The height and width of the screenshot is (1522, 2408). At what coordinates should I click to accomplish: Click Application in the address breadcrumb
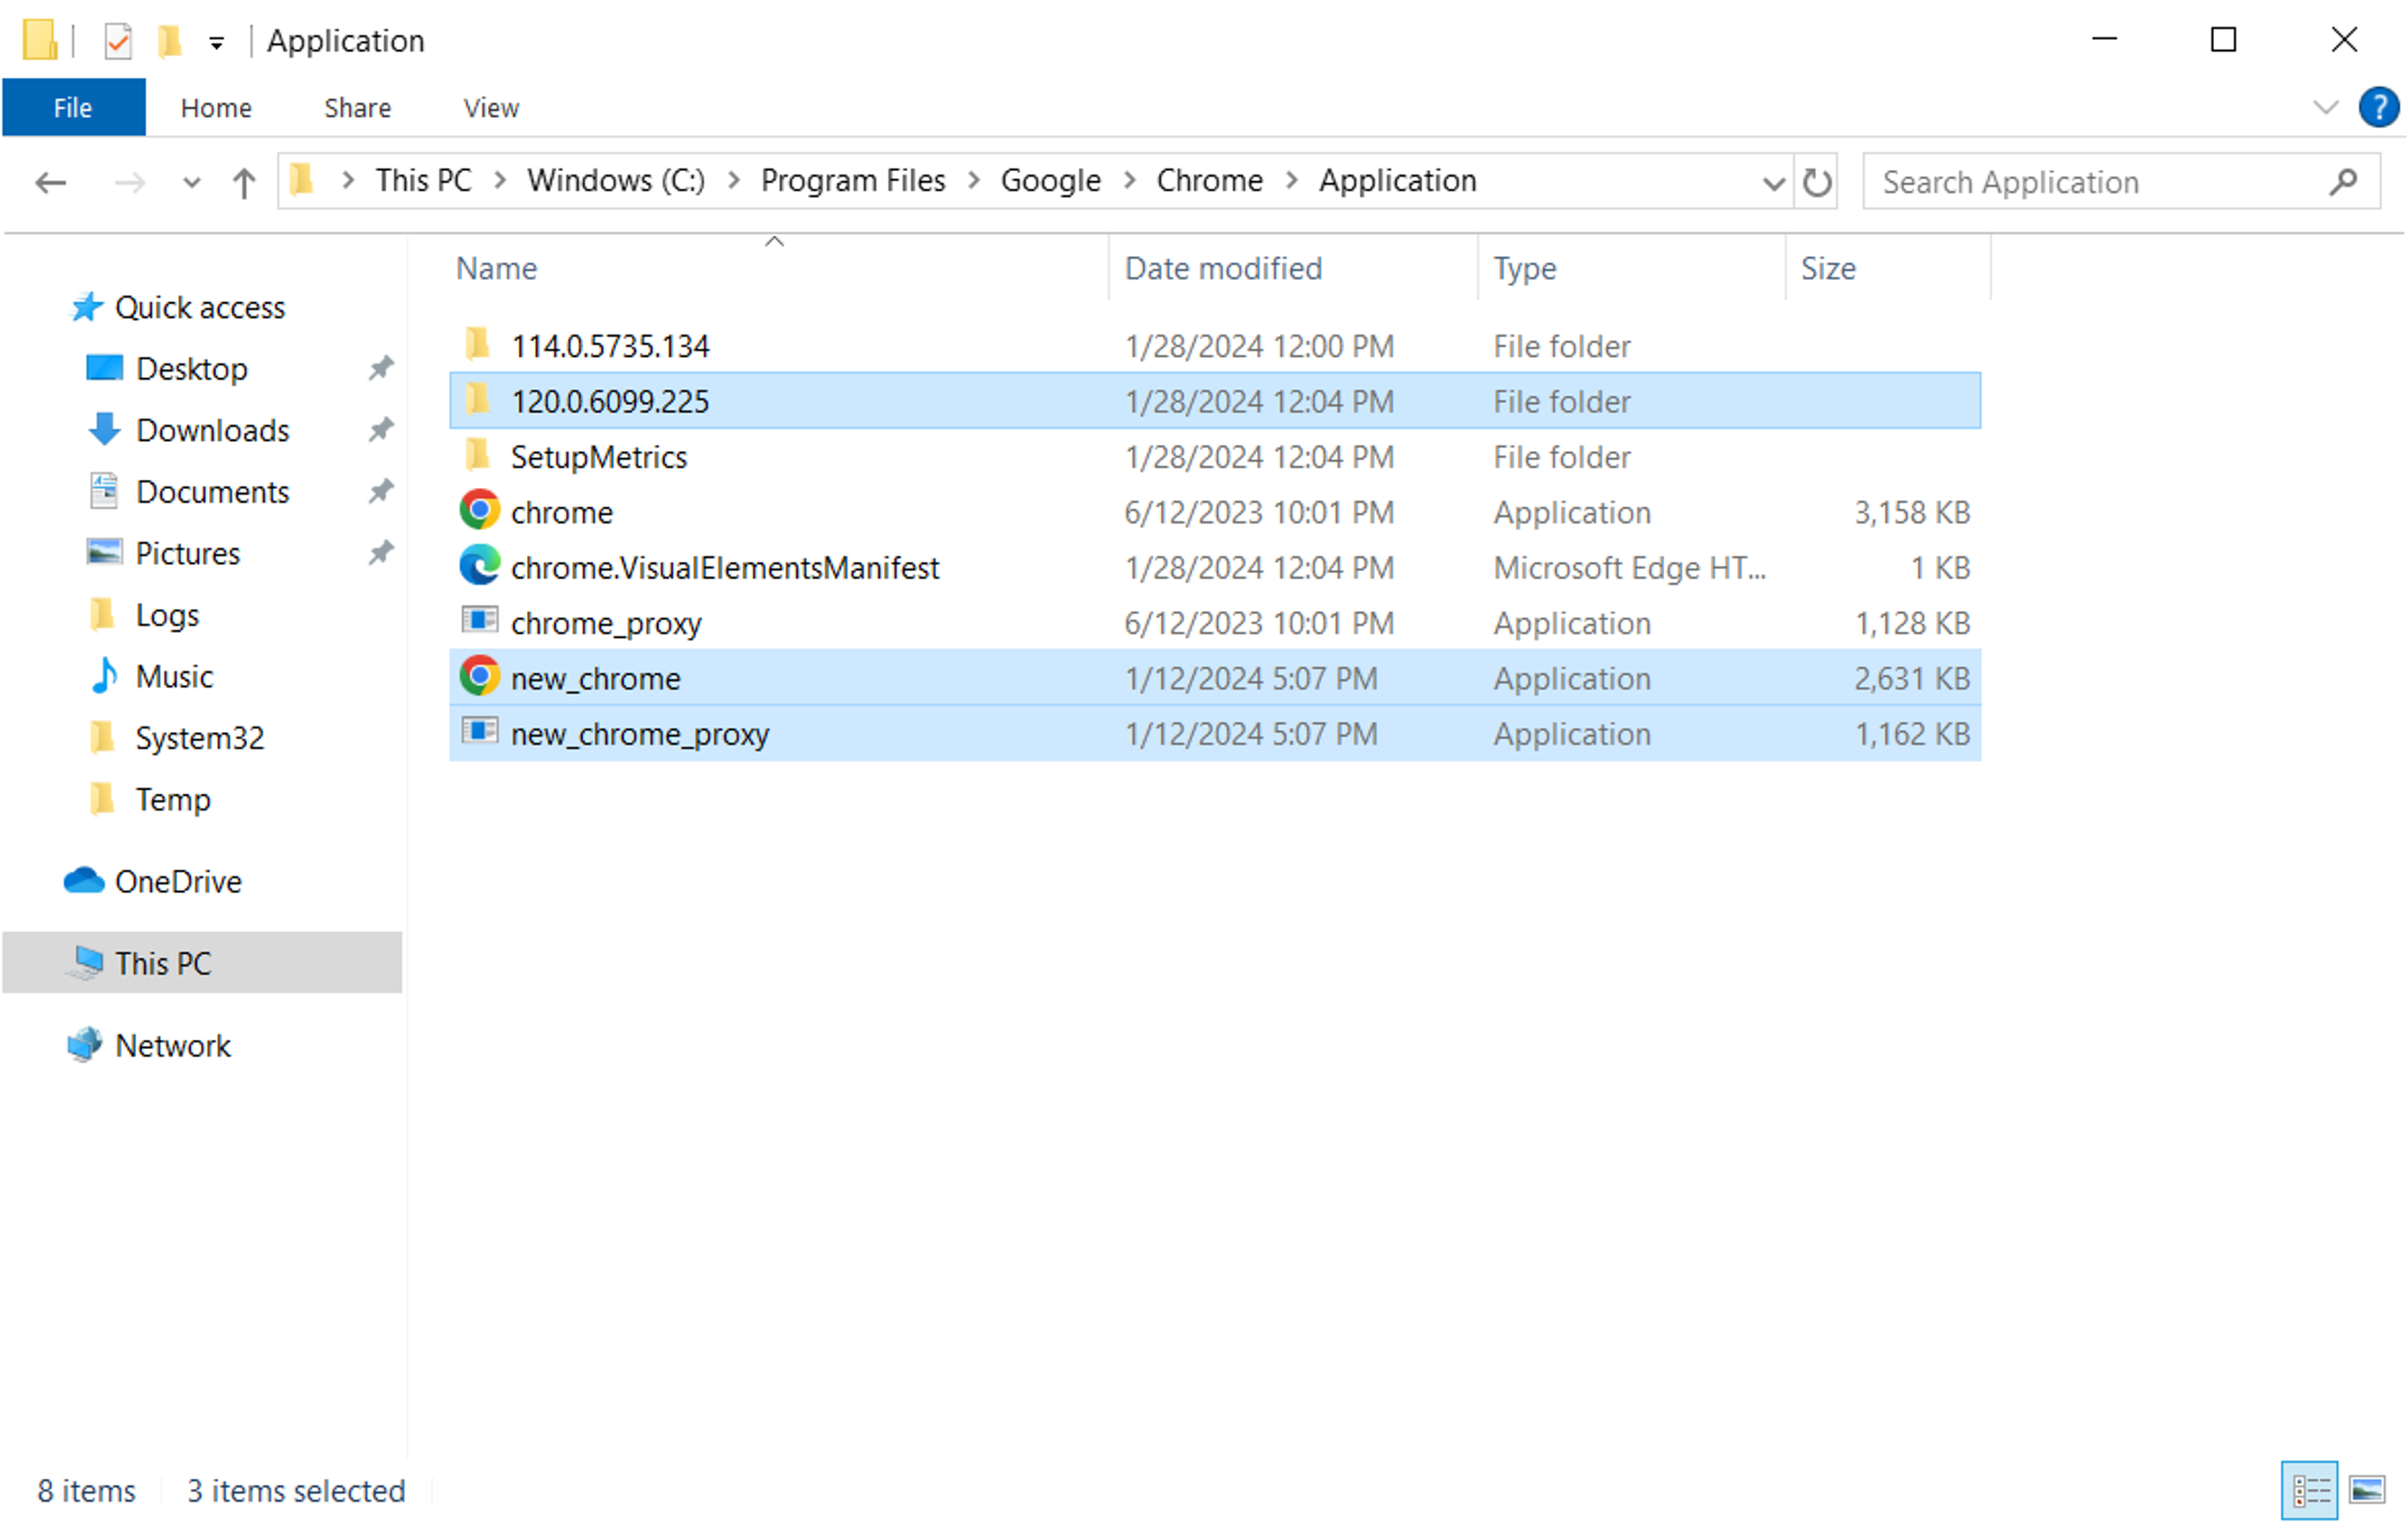(1397, 181)
